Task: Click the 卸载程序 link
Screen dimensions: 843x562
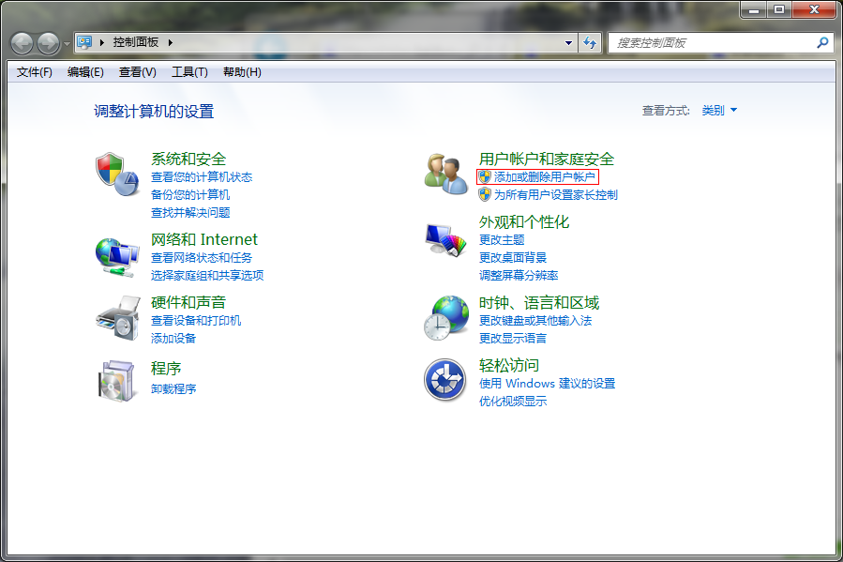Action: [173, 388]
